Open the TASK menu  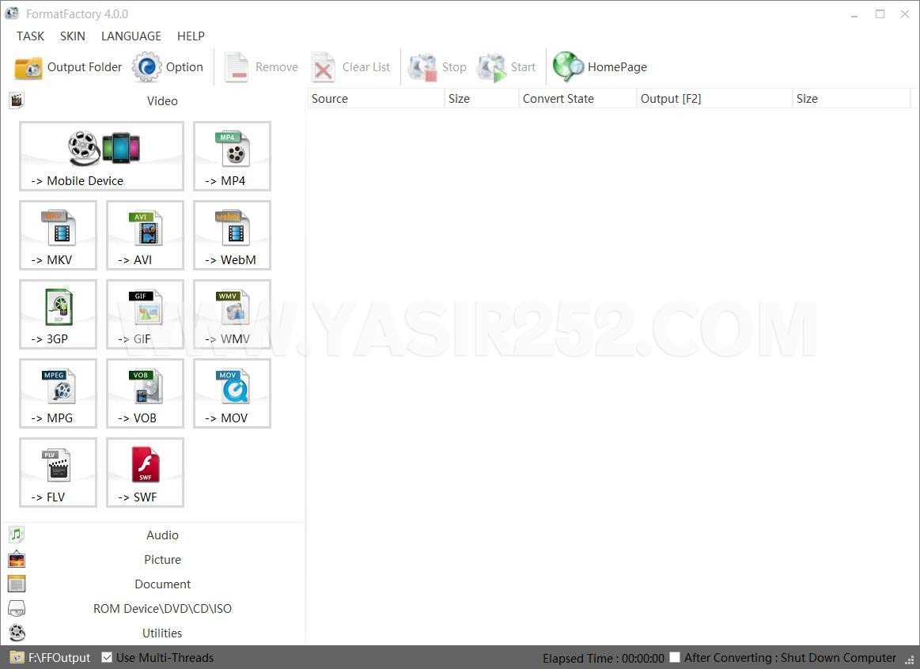30,36
